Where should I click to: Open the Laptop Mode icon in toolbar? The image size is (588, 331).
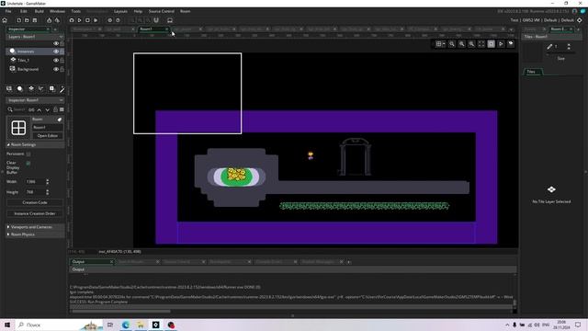tap(170, 20)
